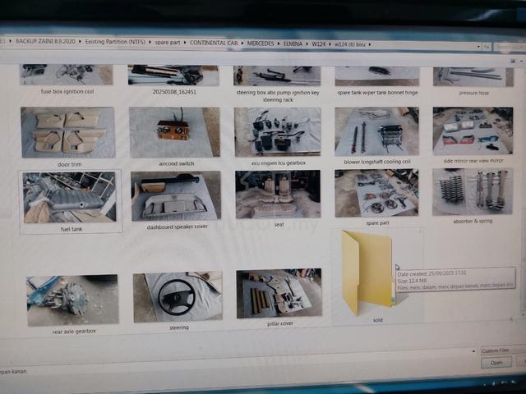Expand subfolders arrow after 'CONTINENTAL CAR' breadcrumb
This screenshot has height=394, width=526.
242,44
